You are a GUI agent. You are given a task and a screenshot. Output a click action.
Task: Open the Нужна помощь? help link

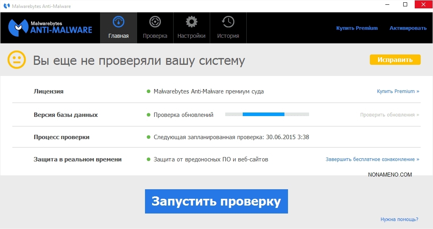click(399, 219)
